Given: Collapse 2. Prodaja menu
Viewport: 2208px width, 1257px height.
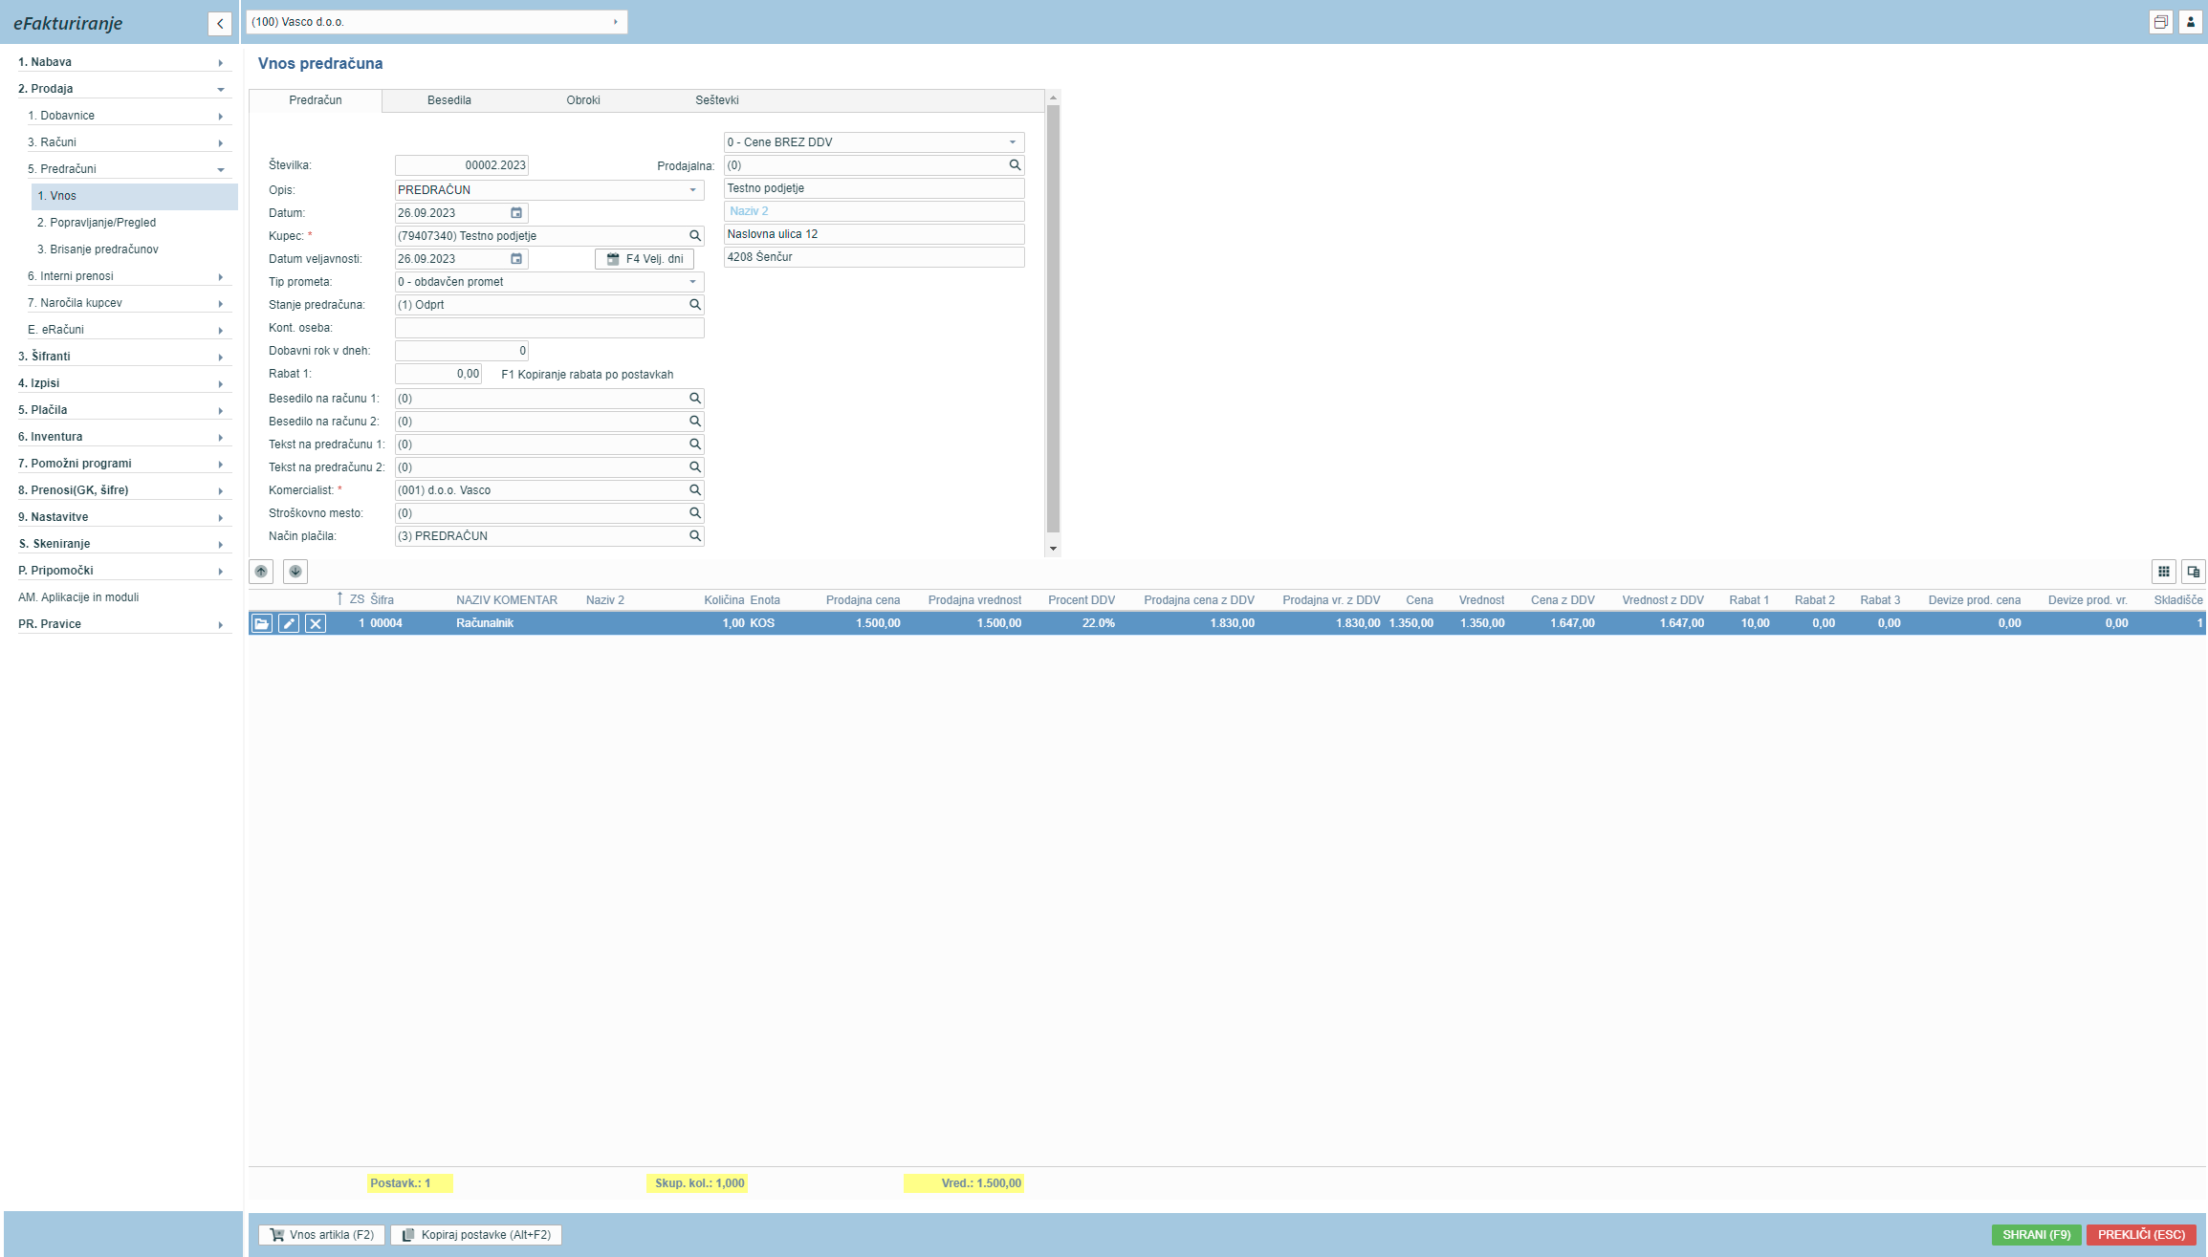Looking at the screenshot, I should point(123,89).
